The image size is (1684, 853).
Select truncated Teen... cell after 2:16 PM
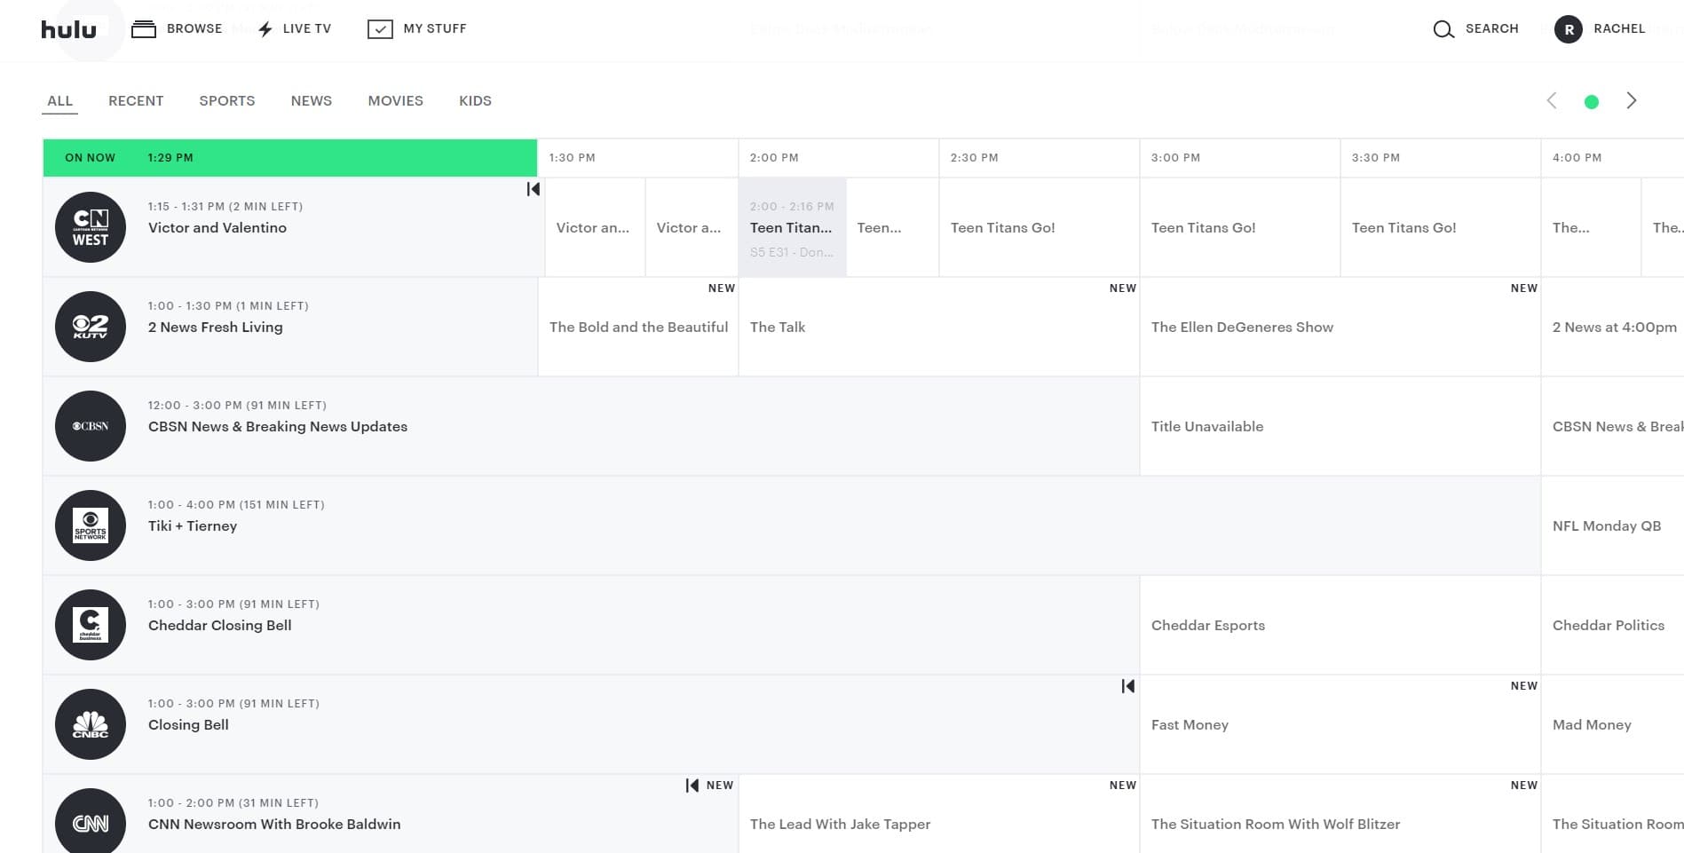tap(892, 227)
